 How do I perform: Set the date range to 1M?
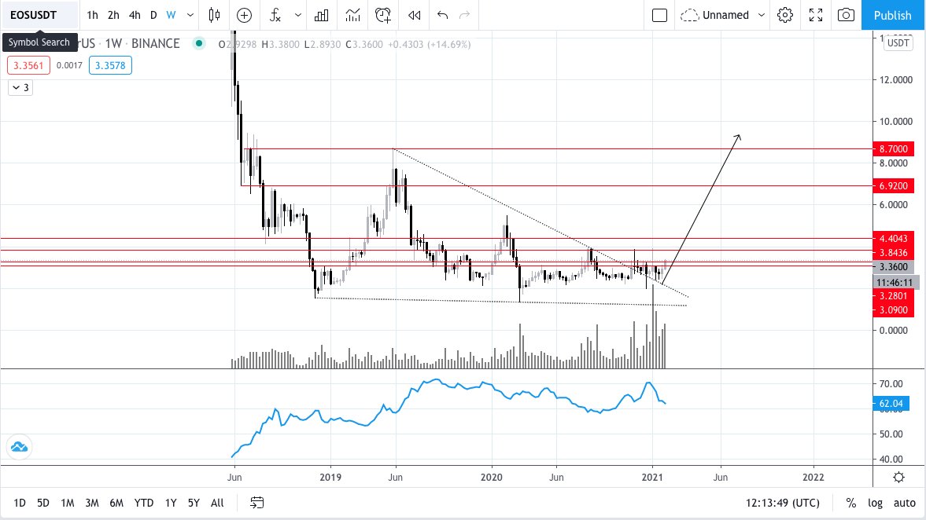(x=68, y=503)
